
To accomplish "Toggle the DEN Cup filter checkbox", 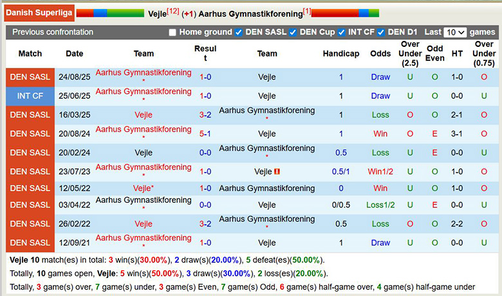I will tap(293, 32).
